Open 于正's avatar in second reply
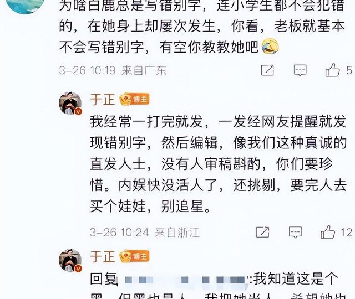The height and width of the screenshot is (299, 355). click(x=70, y=260)
